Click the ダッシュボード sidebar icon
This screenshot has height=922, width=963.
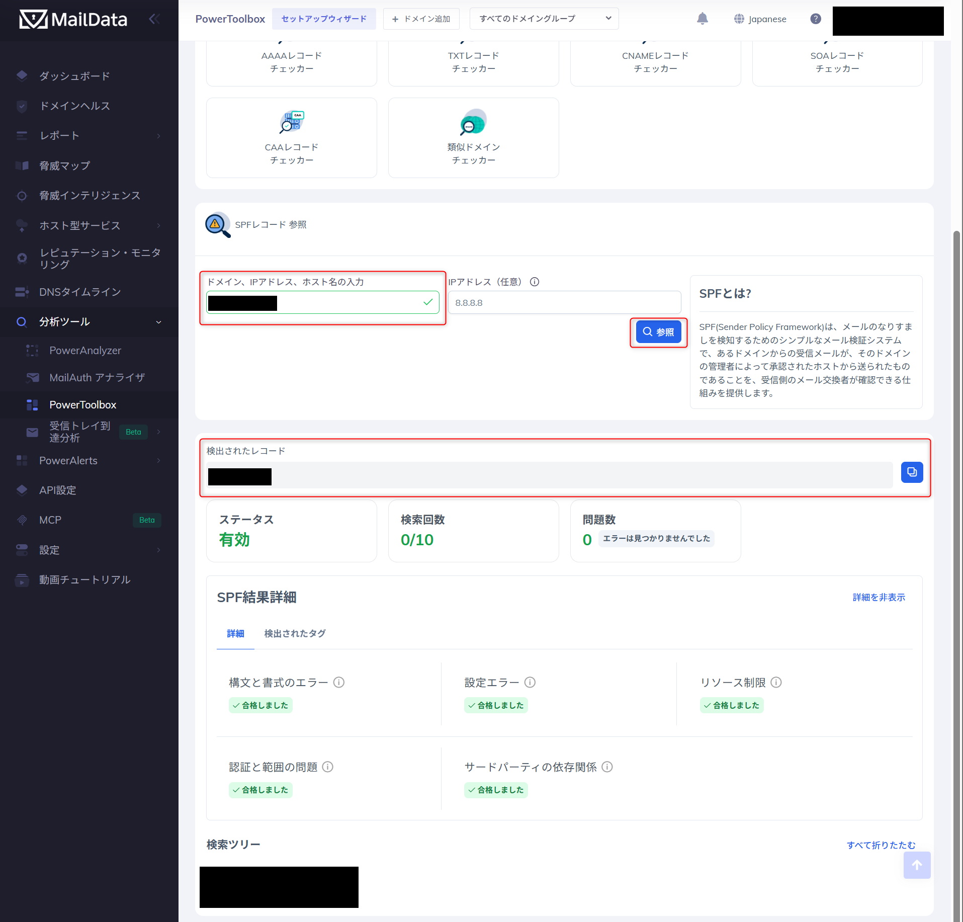[x=22, y=76]
